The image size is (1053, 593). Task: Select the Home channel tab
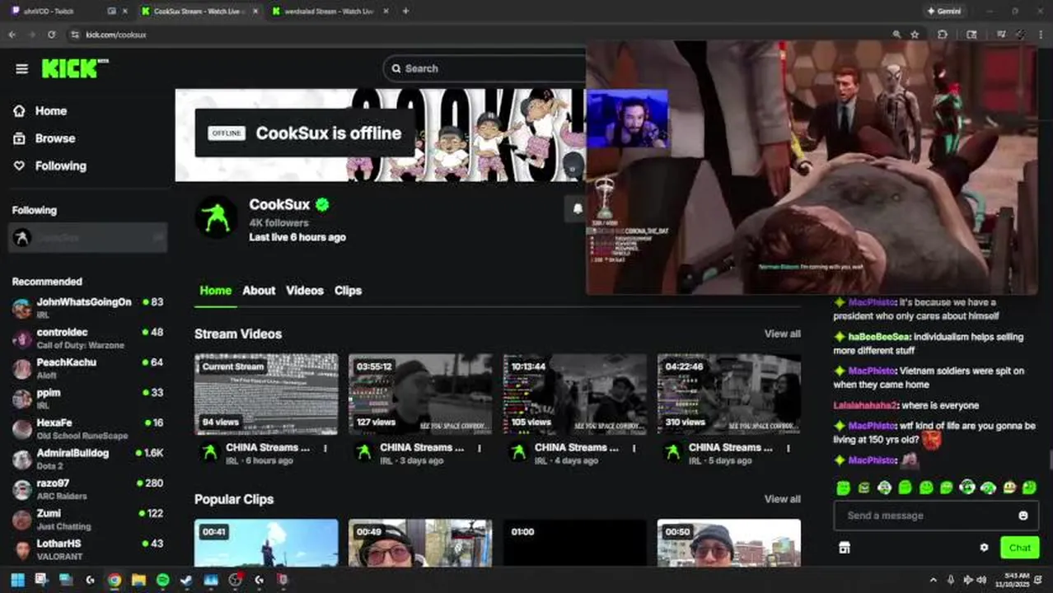[x=215, y=291]
